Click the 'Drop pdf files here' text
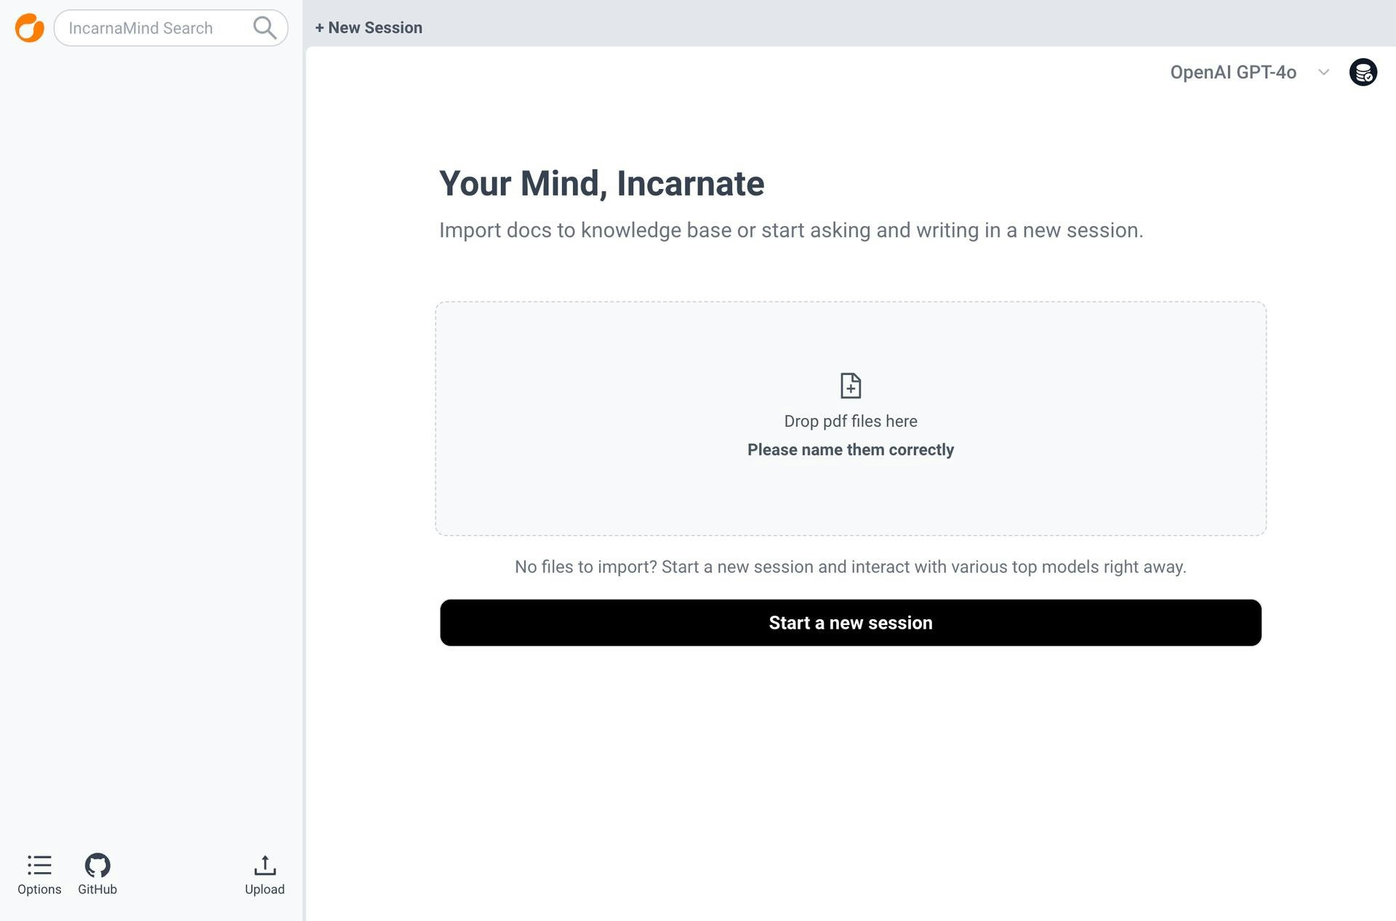Screen dimensions: 1396x921 [850, 421]
